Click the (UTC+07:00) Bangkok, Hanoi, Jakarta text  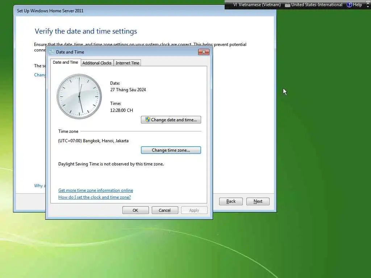click(x=93, y=141)
